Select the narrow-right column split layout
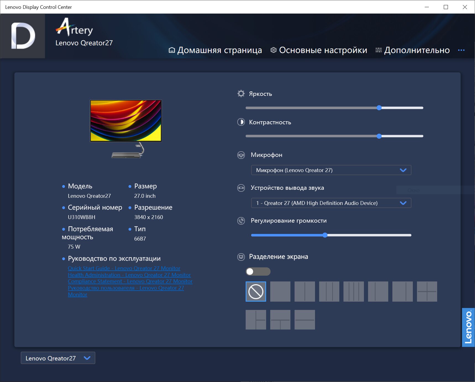The image size is (475, 382). [402, 291]
